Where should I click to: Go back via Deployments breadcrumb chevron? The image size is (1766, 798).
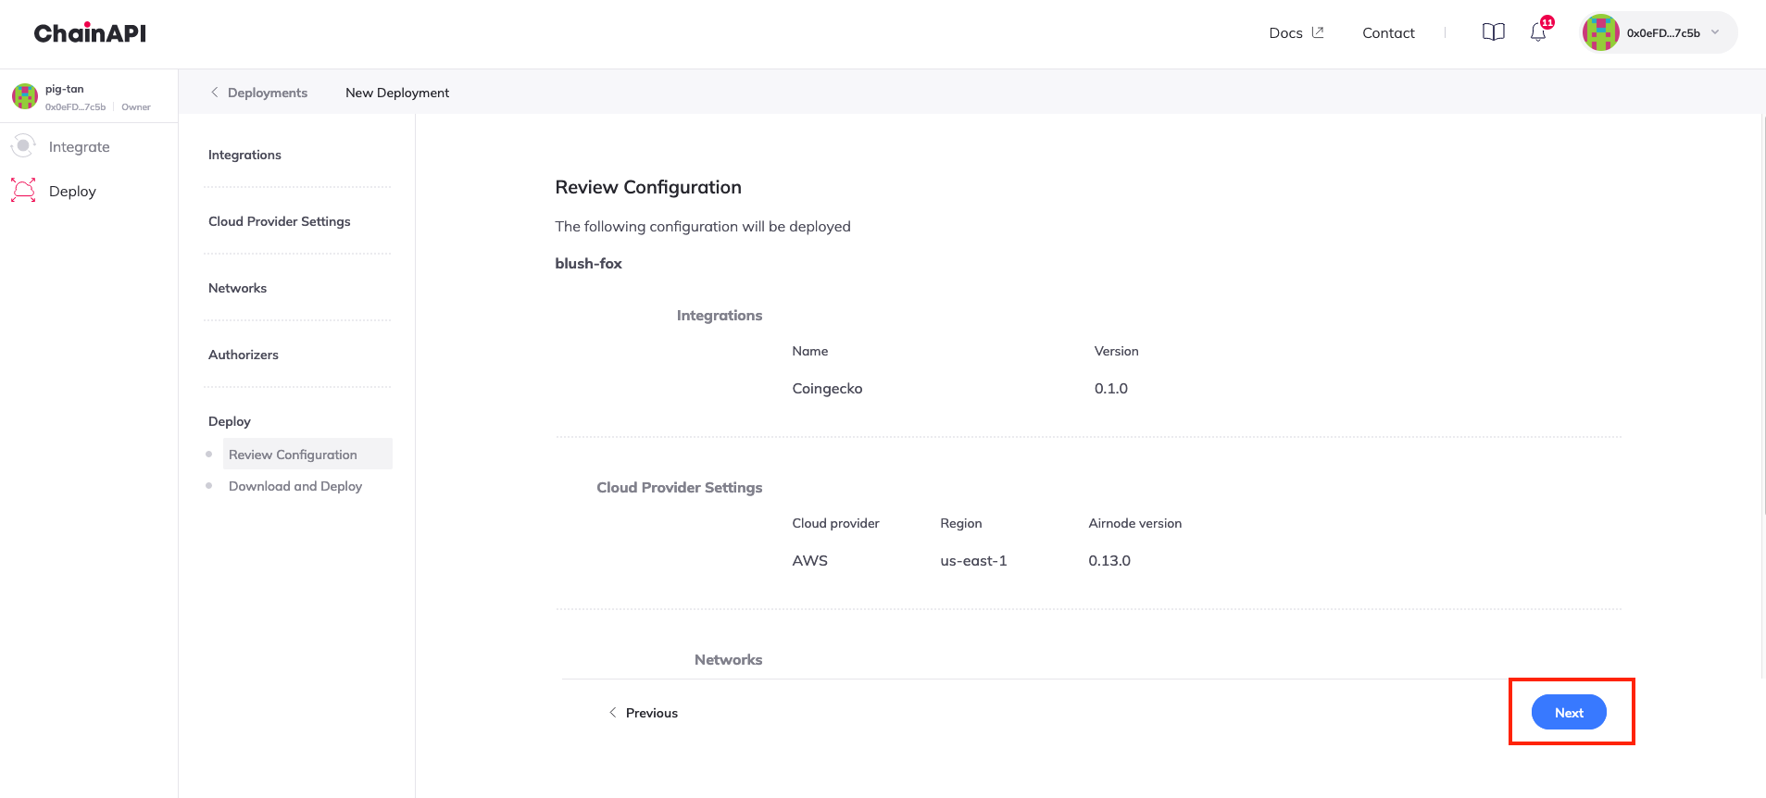(215, 93)
